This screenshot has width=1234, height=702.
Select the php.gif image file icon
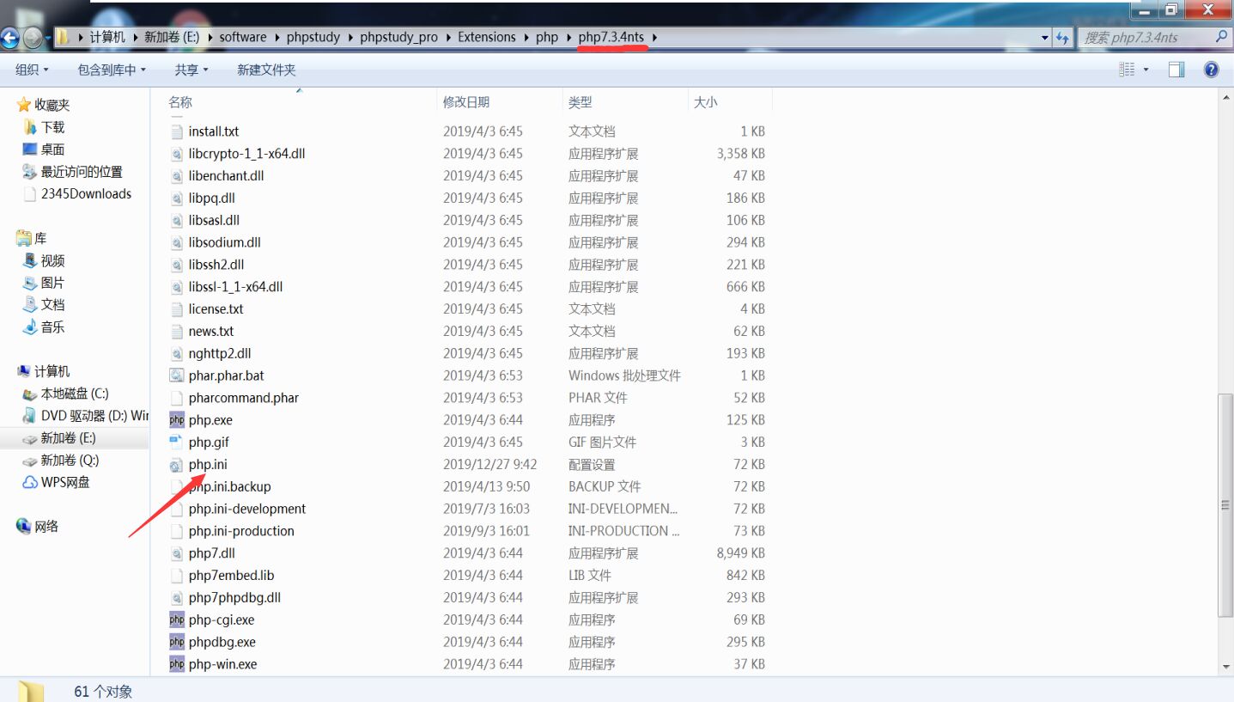click(x=177, y=442)
